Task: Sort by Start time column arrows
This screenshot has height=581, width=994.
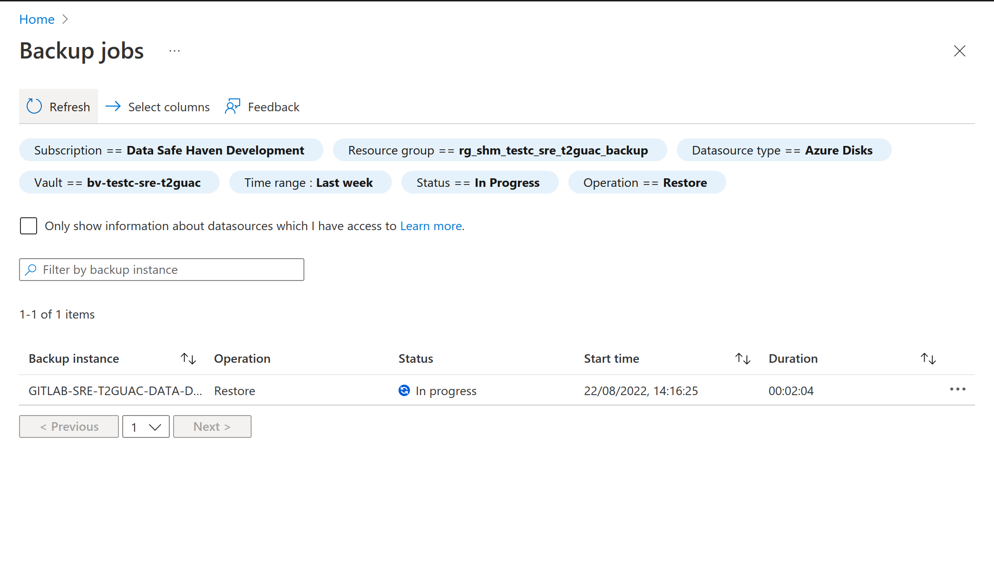Action: pyautogui.click(x=742, y=358)
